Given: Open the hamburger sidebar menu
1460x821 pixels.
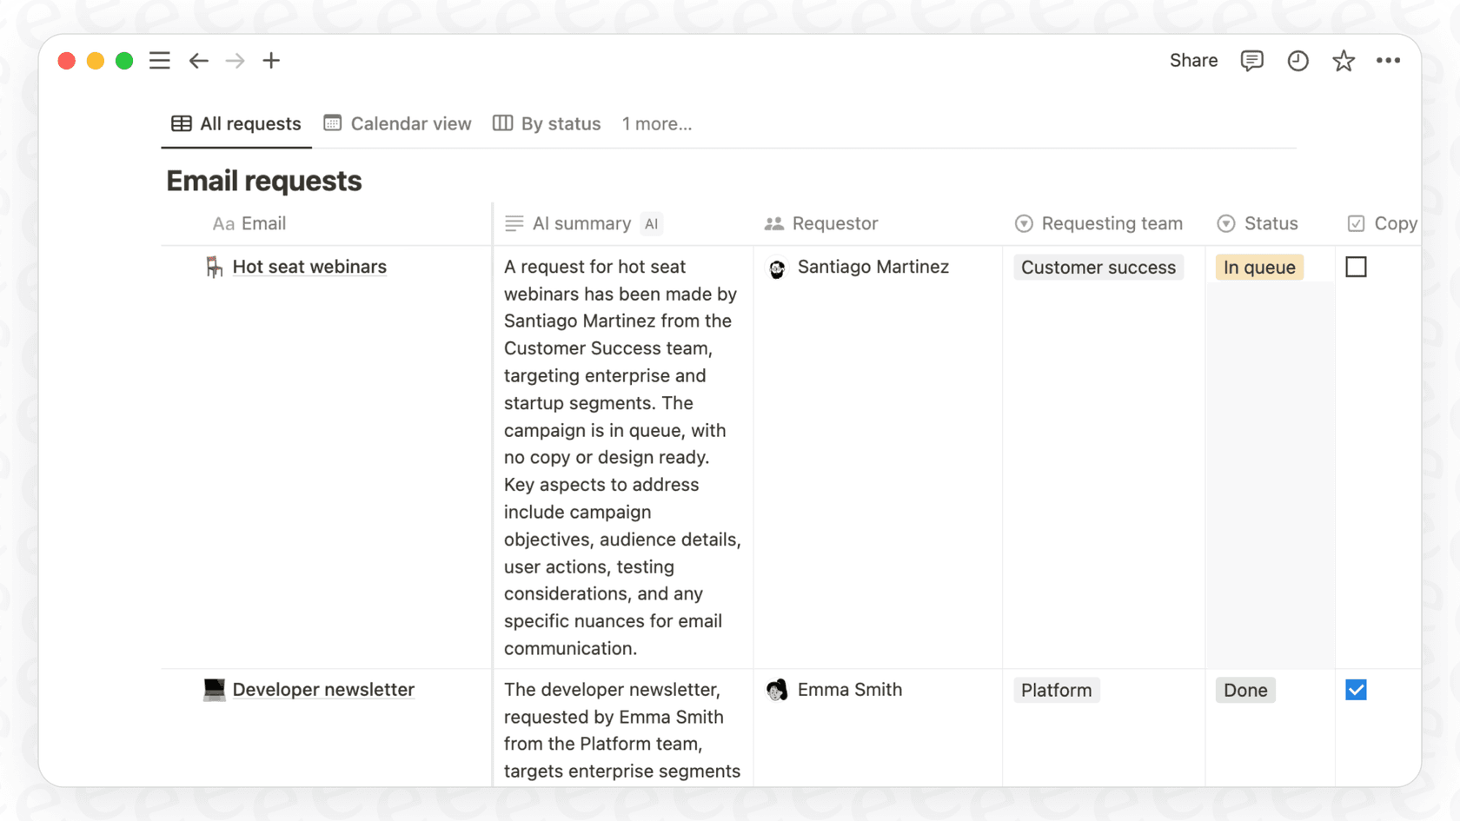Looking at the screenshot, I should coord(160,60).
